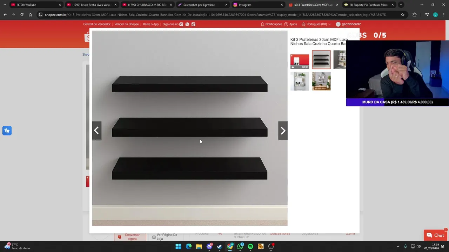The width and height of the screenshot is (449, 252).
Task: Click the Conversar Agora button
Action: (x=130, y=237)
